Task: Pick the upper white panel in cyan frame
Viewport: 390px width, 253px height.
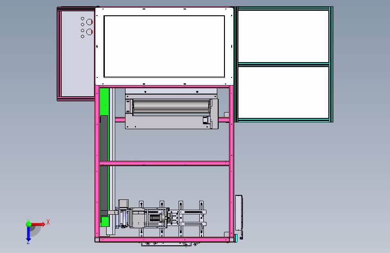Action: tap(283, 36)
